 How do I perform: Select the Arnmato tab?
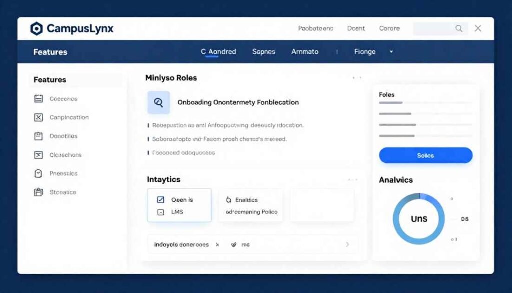point(305,52)
